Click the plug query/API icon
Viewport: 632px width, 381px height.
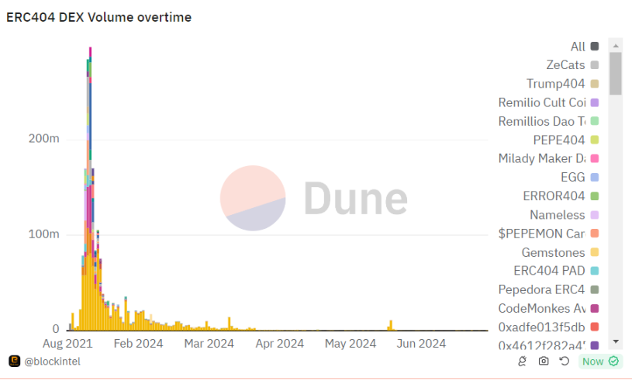click(523, 361)
